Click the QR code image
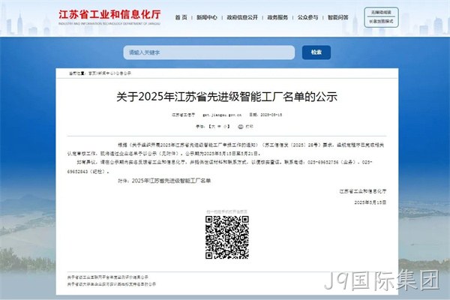This screenshot has height=300, width=450. 227,238
